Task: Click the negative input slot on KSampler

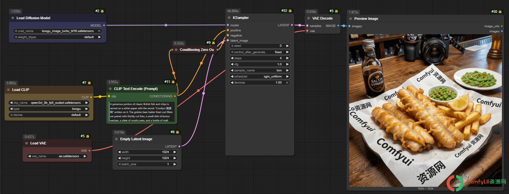Action: click(x=228, y=36)
